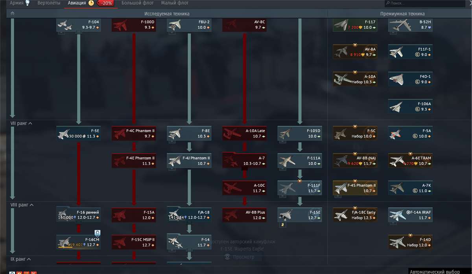This screenshot has height=274, width=472.
Task: Select the F-14D pack aircraft card
Action: click(410, 242)
